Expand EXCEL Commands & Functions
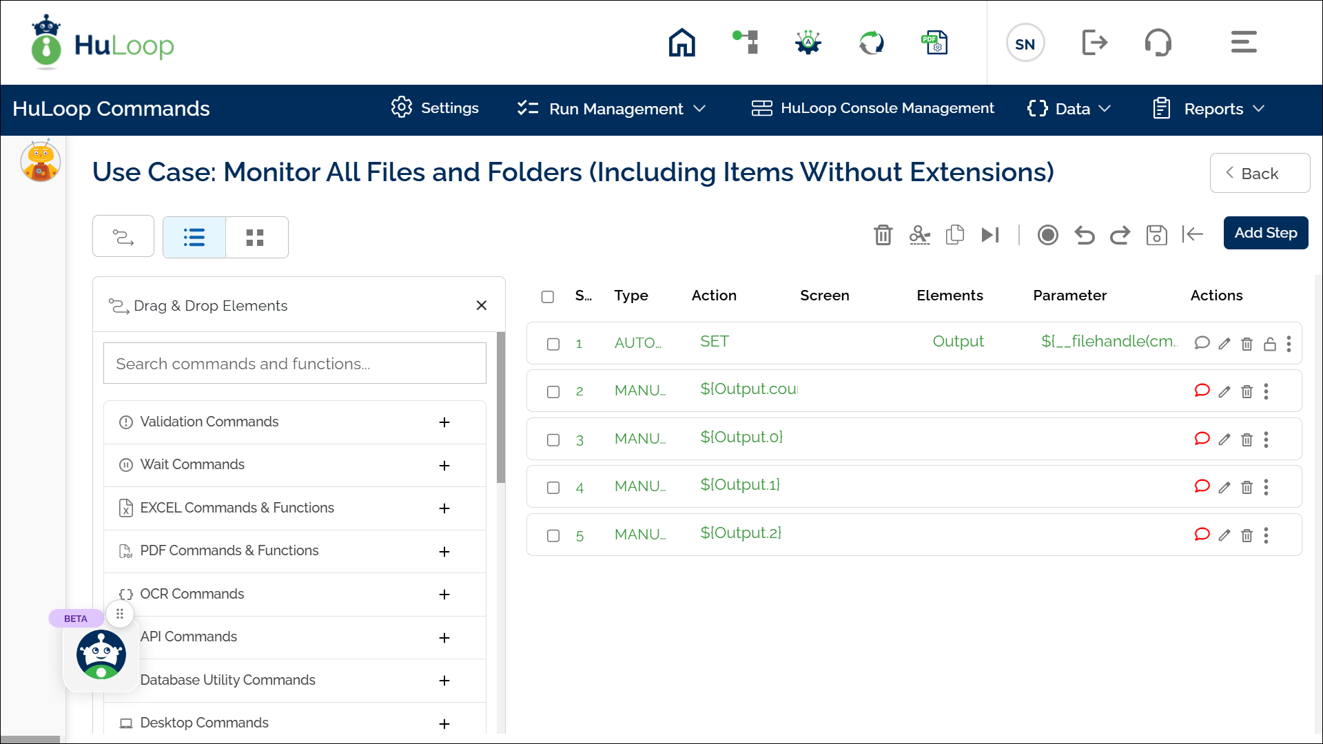Viewport: 1323px width, 744px height. [x=444, y=508]
